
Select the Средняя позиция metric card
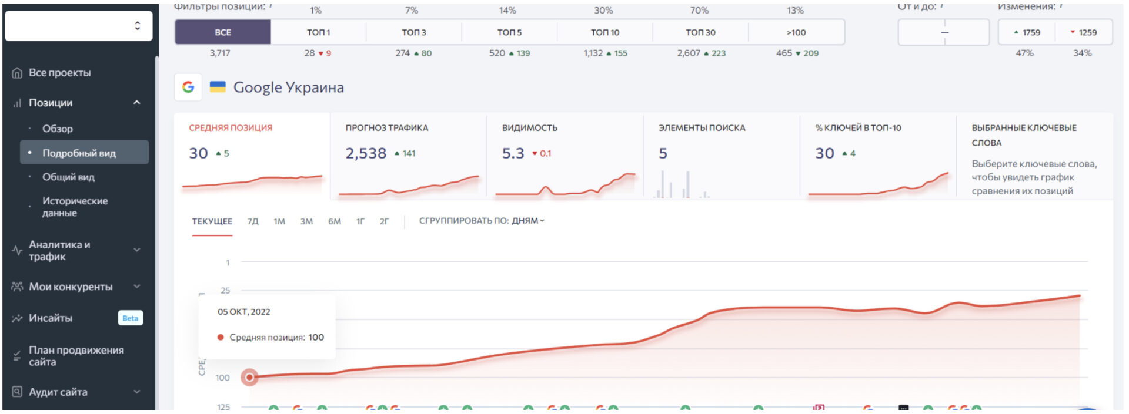[252, 156]
